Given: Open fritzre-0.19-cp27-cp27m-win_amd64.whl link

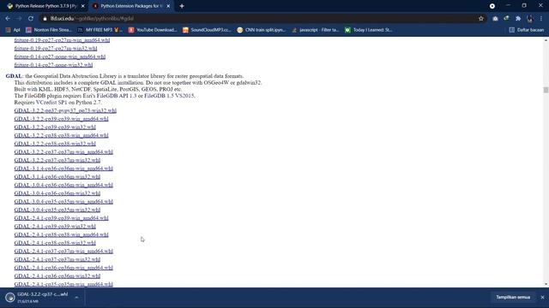Looking at the screenshot, I should coord(62,40).
